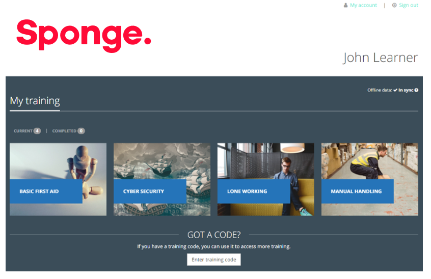Viewport: 431px width, 279px height.
Task: Open the Lone Working course thumbnail
Action: click(x=266, y=179)
